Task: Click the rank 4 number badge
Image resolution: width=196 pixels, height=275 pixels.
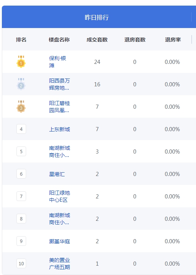Action: (21, 129)
